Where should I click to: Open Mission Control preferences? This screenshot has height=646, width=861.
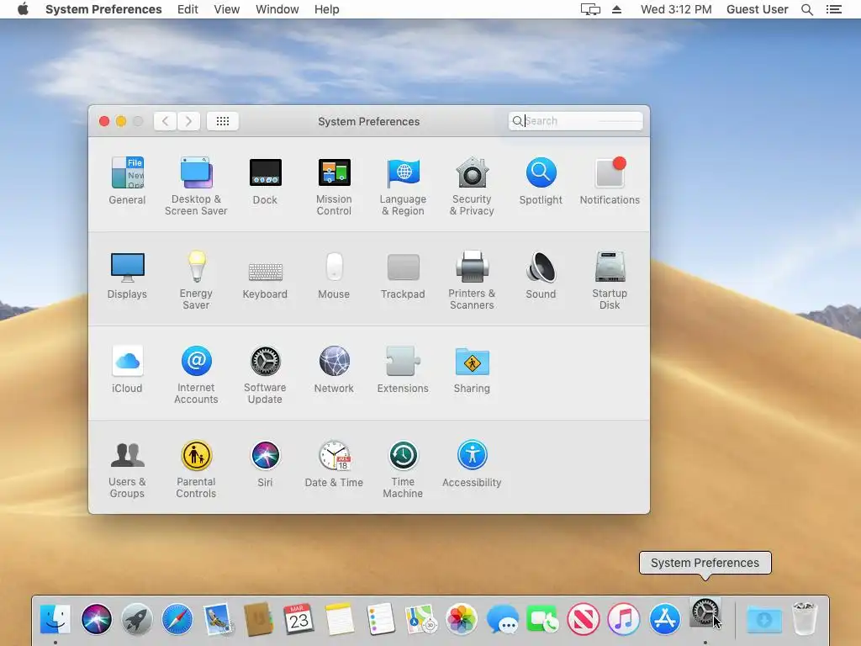click(334, 187)
